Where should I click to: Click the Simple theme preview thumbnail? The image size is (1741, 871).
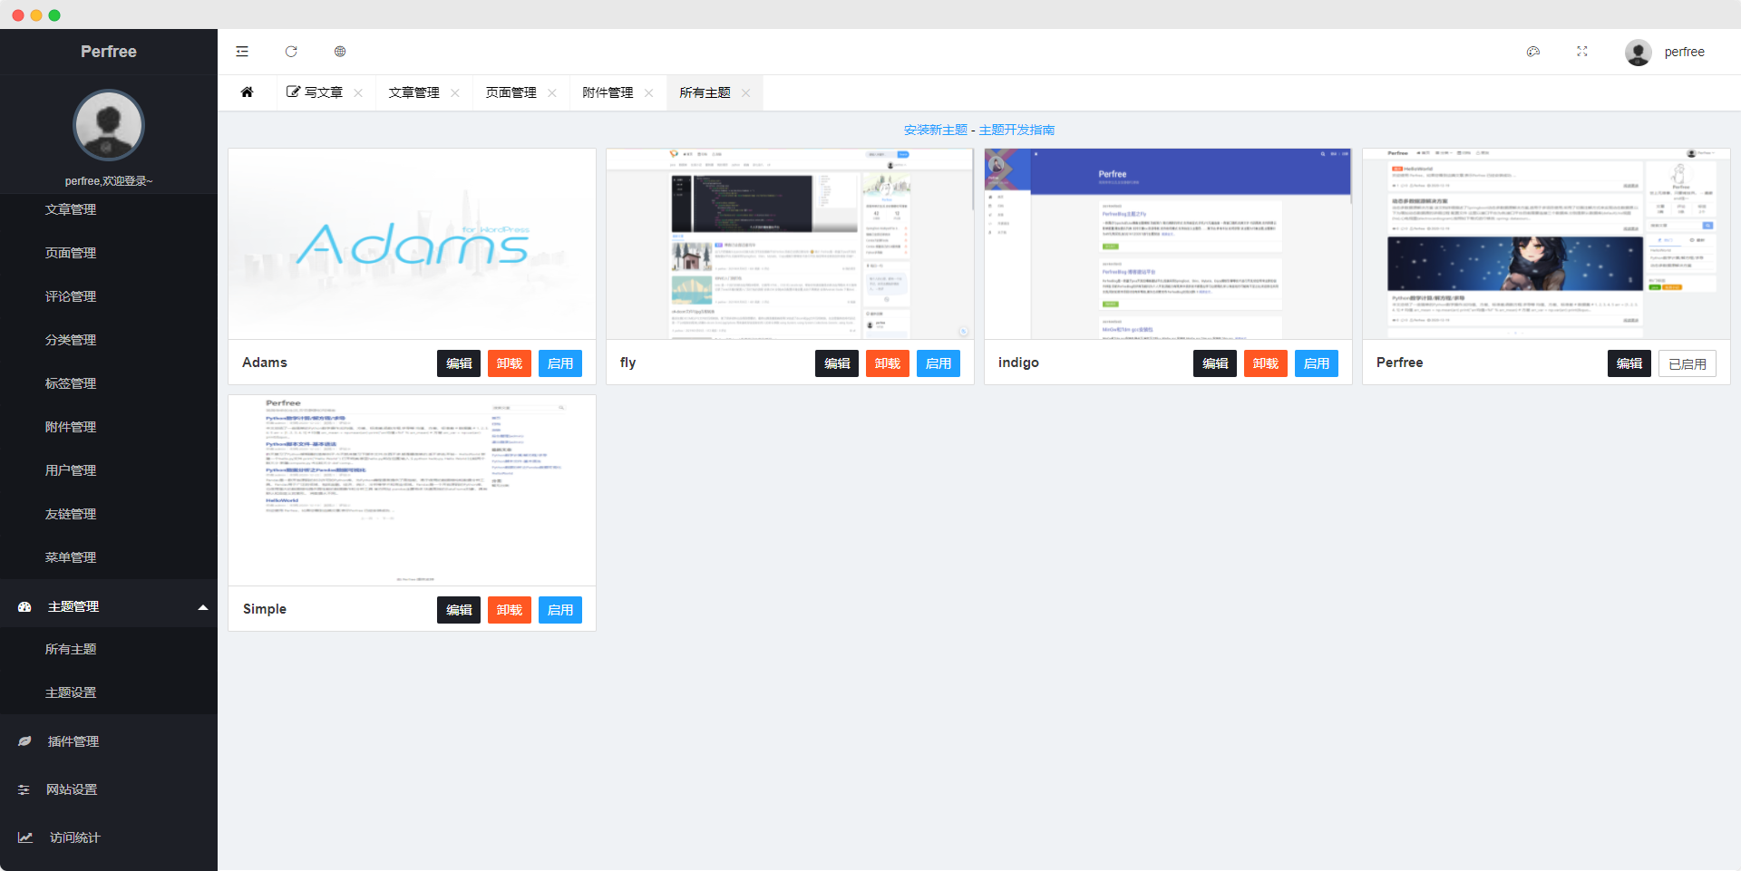[412, 489]
